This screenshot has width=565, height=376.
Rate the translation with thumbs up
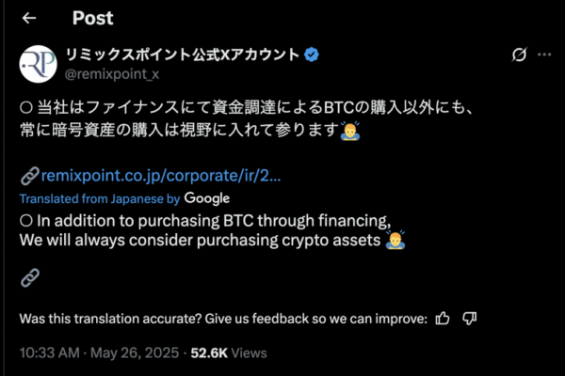coord(443,319)
